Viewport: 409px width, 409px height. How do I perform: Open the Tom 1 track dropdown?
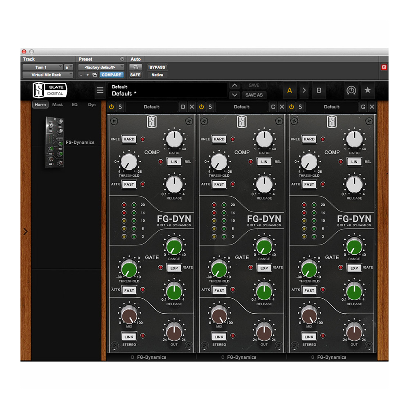43,67
